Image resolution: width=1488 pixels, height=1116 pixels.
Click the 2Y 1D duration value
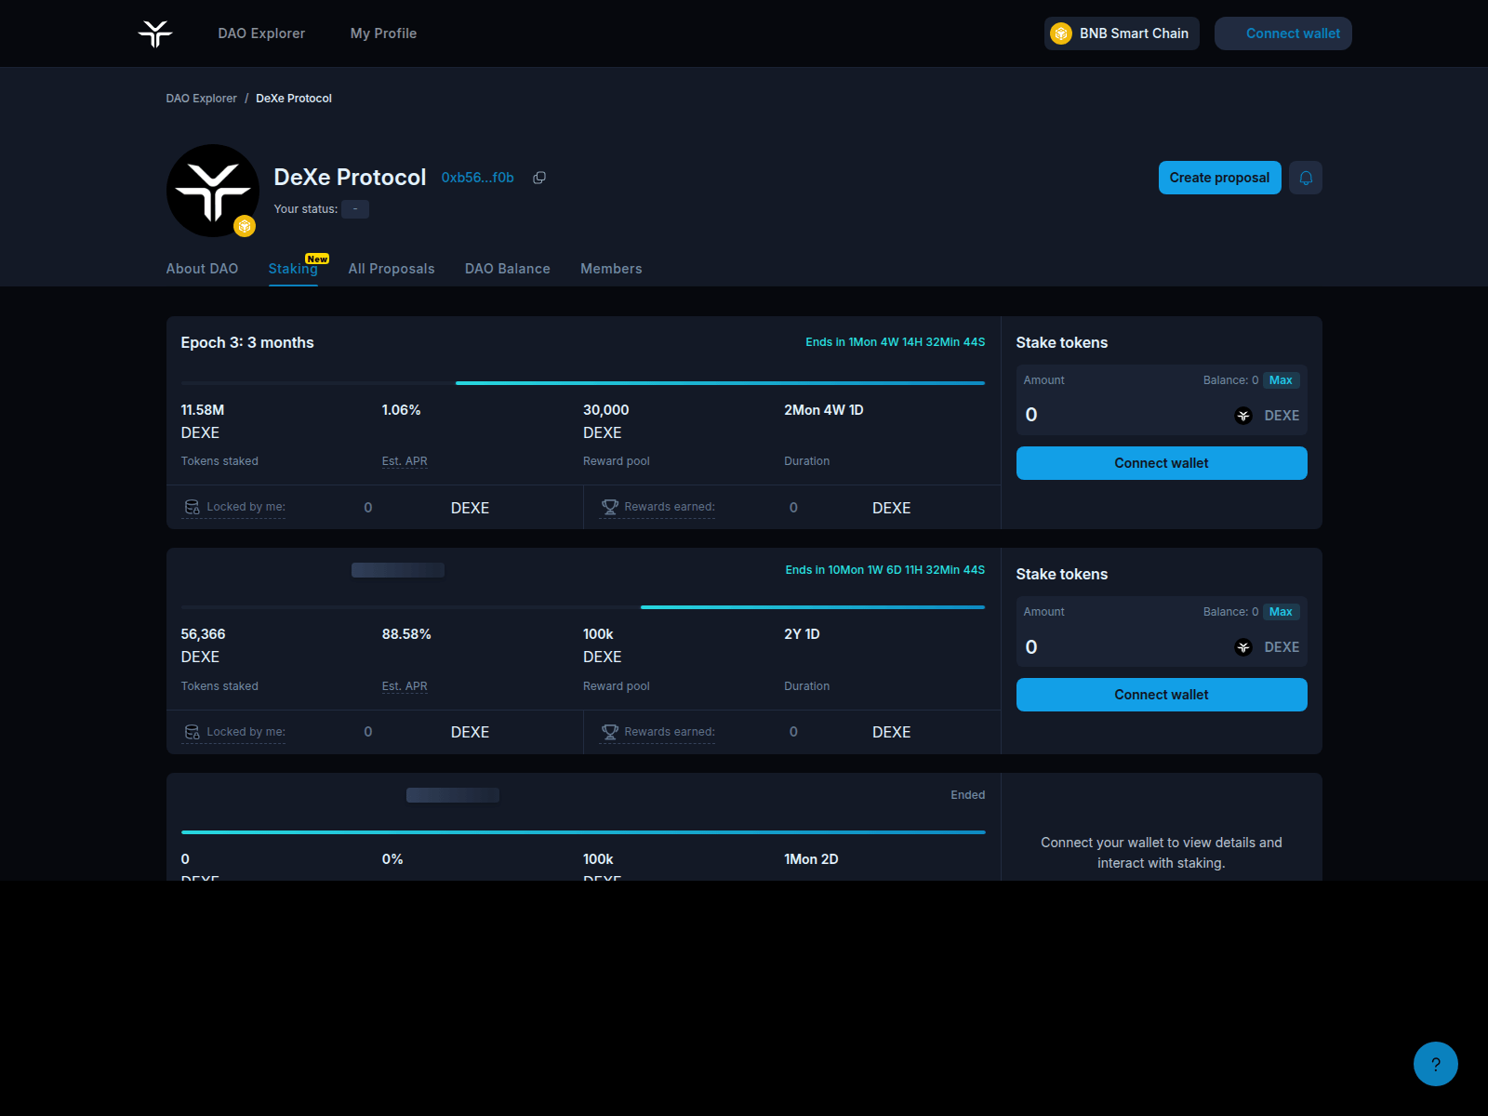click(802, 634)
